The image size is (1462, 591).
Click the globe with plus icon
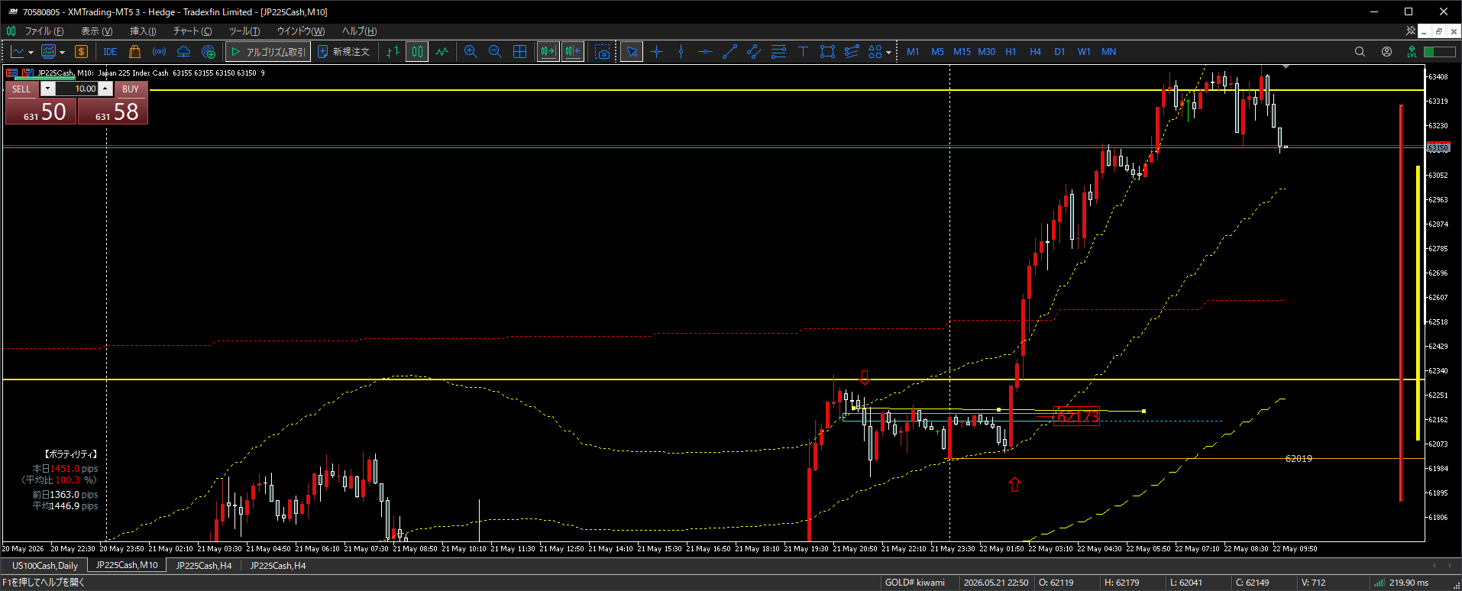(209, 52)
